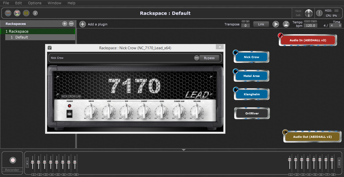Start playback with the play button
344x177 pixels.
point(276,24)
